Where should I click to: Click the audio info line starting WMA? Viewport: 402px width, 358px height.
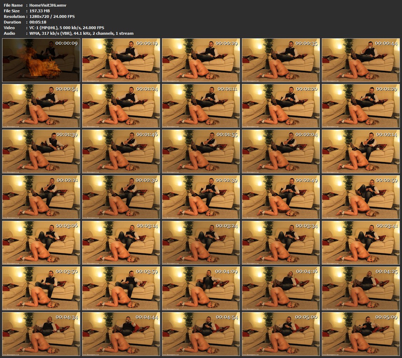[x=81, y=33]
